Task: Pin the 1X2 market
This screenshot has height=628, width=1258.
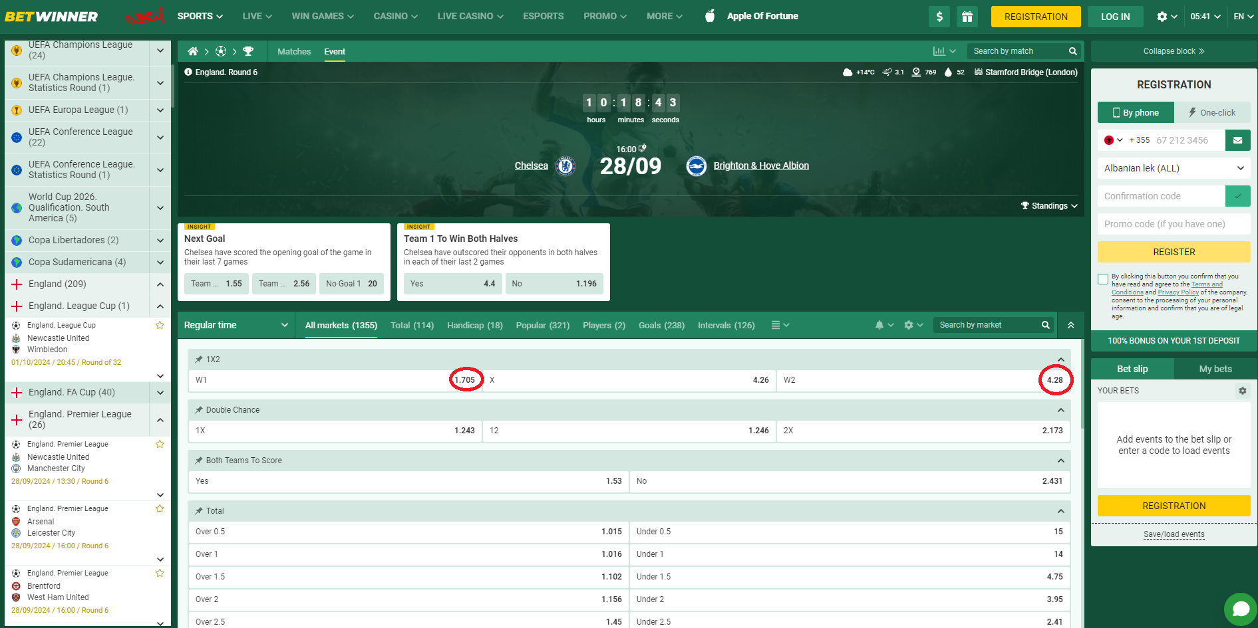Action: [199, 360]
